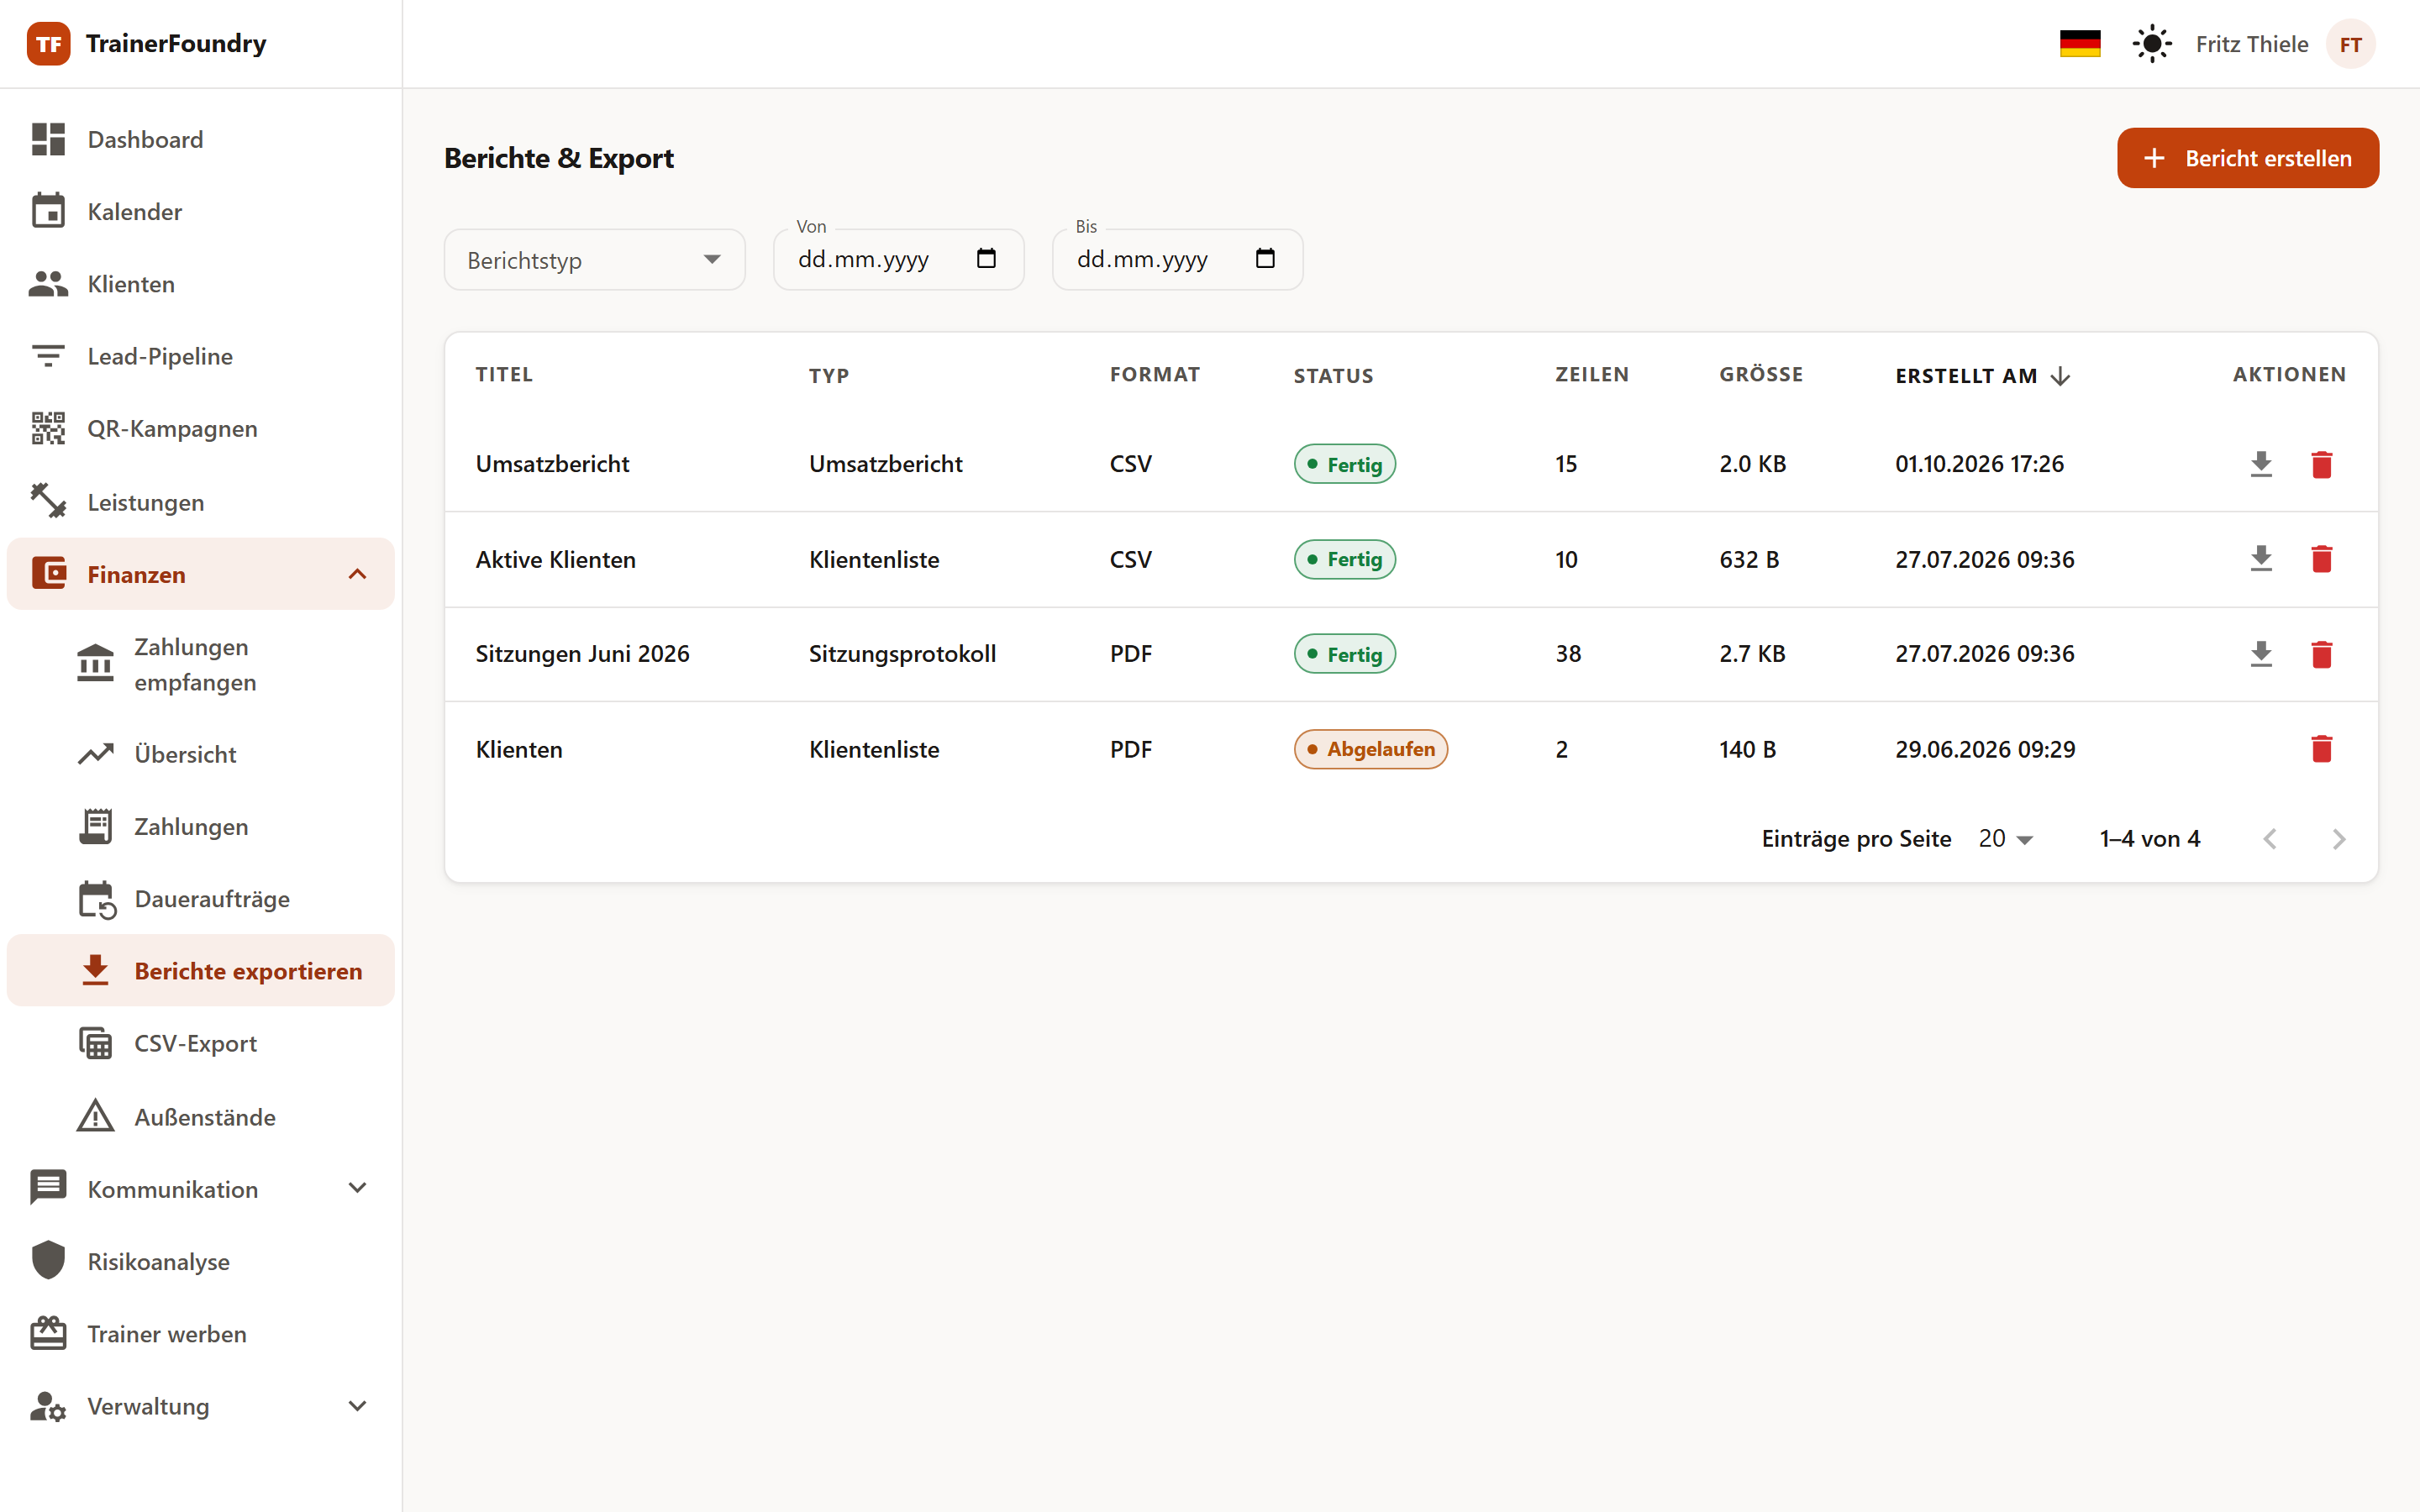
Task: Open the FT user avatar menu
Action: coord(2350,44)
